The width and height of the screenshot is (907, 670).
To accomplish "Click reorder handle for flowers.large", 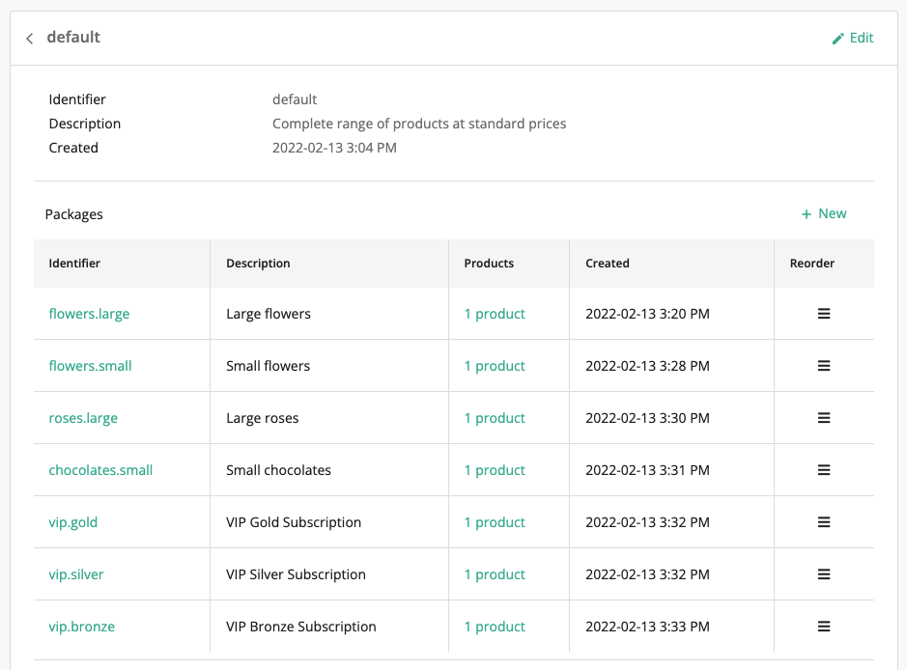I will [824, 314].
